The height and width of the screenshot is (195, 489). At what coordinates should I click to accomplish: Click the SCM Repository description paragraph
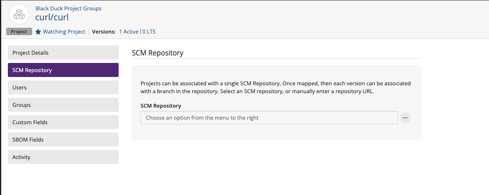(x=275, y=87)
